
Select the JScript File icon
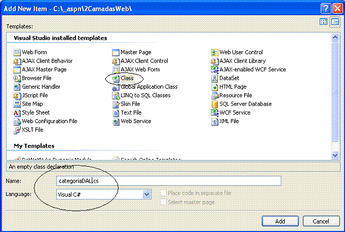point(17,95)
